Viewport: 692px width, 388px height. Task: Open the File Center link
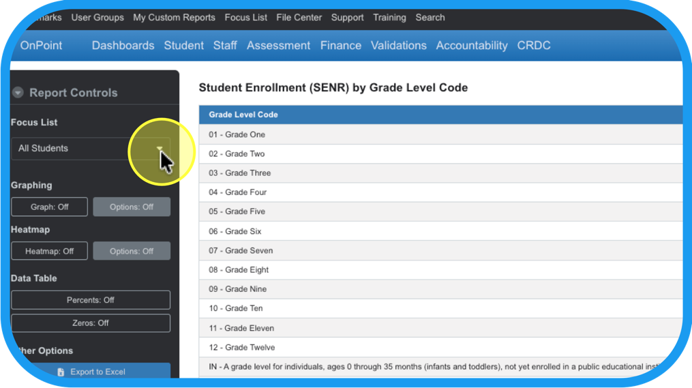(299, 18)
